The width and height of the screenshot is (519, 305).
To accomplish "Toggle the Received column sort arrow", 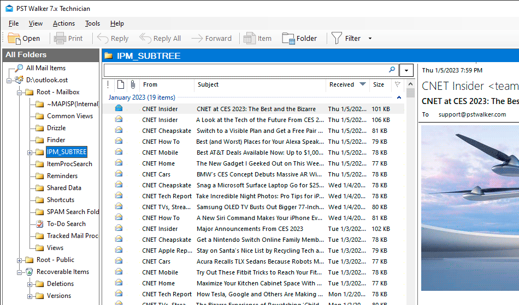I will tap(362, 84).
